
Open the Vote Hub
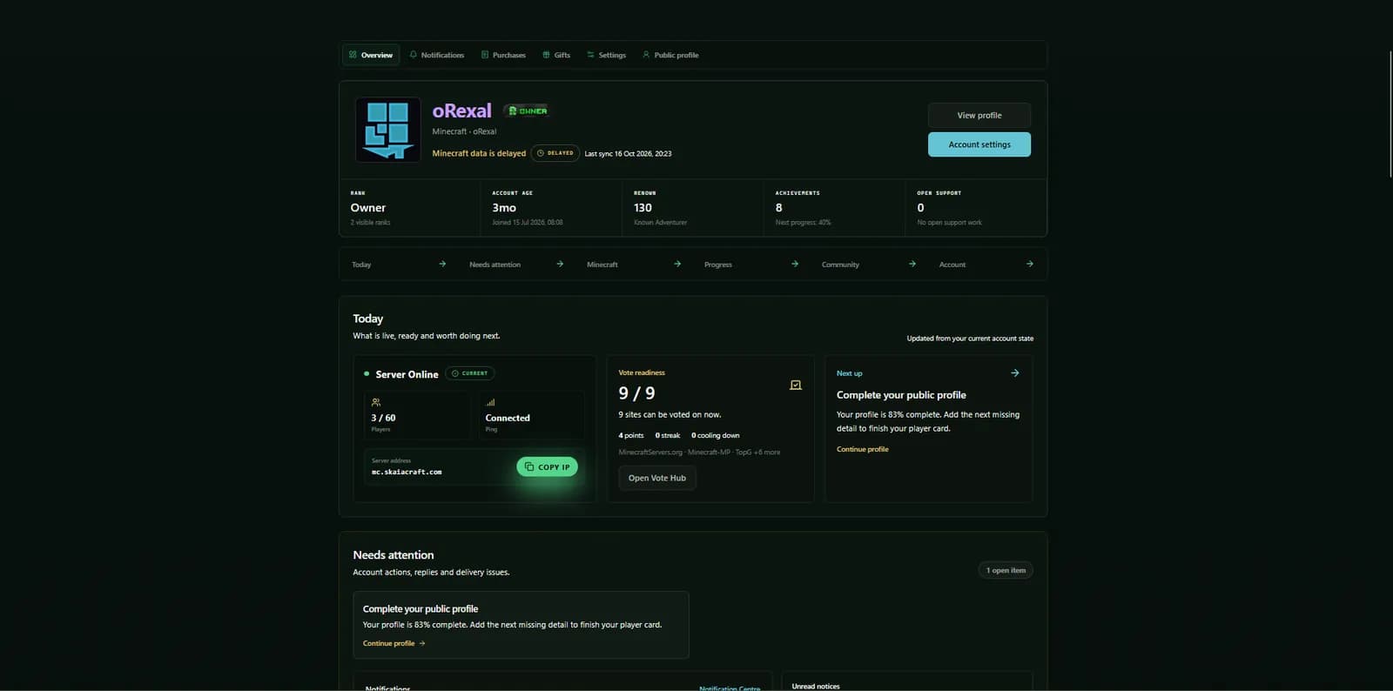pyautogui.click(x=657, y=478)
